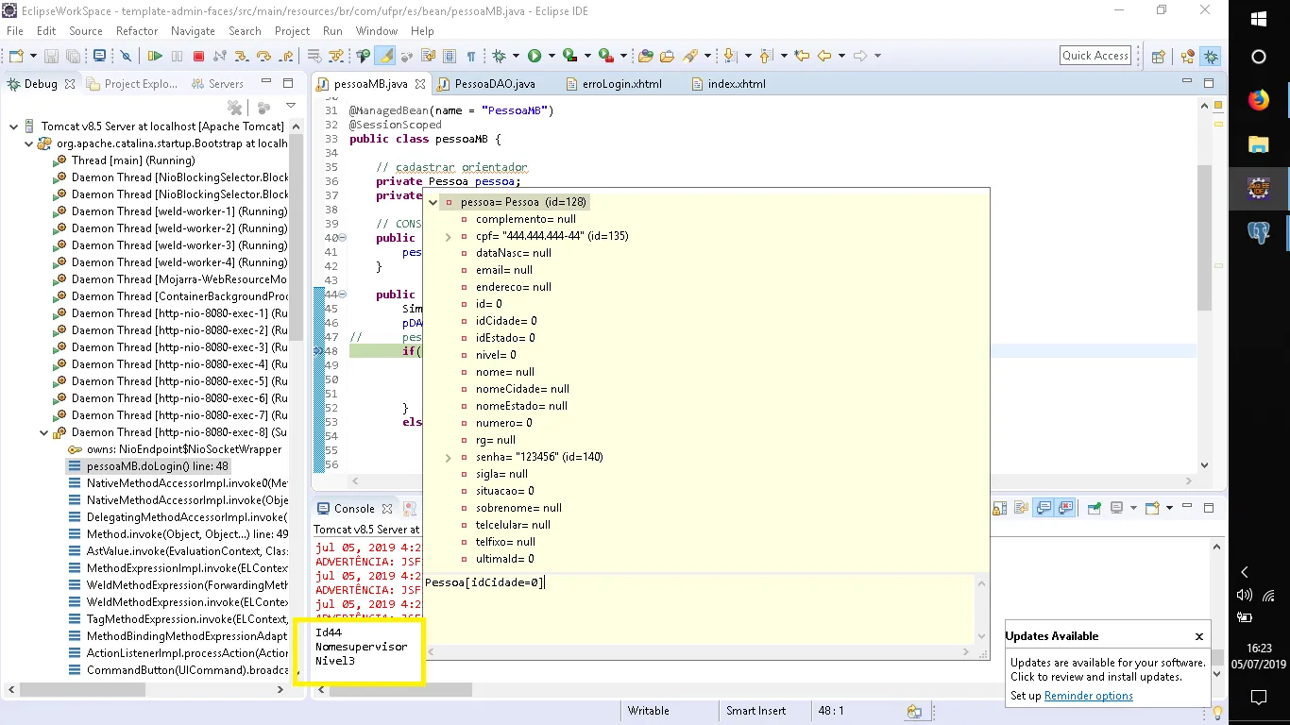This screenshot has height=725, width=1290.
Task: Click the Reminder options link
Action: pos(1088,696)
